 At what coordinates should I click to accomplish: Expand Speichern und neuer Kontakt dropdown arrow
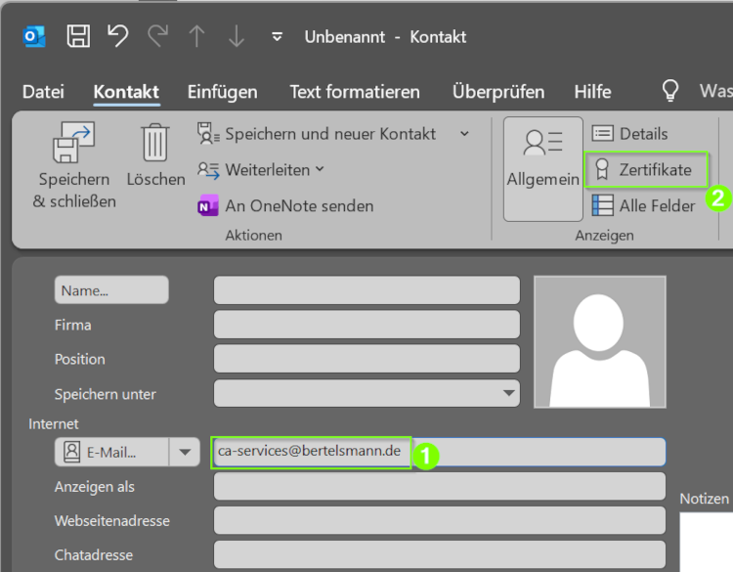(464, 134)
